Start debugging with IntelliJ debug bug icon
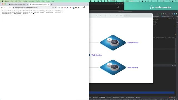Viewport: 178px width, 100px height. click(x=162, y=14)
